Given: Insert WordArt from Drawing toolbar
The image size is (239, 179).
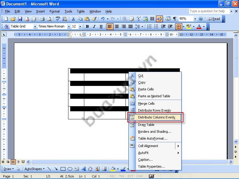Looking at the screenshot, I should pos(83,169).
